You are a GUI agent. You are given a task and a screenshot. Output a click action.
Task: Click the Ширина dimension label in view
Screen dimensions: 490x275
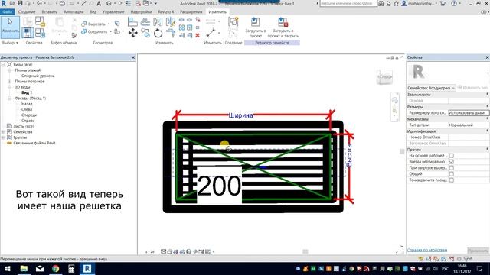240,115
